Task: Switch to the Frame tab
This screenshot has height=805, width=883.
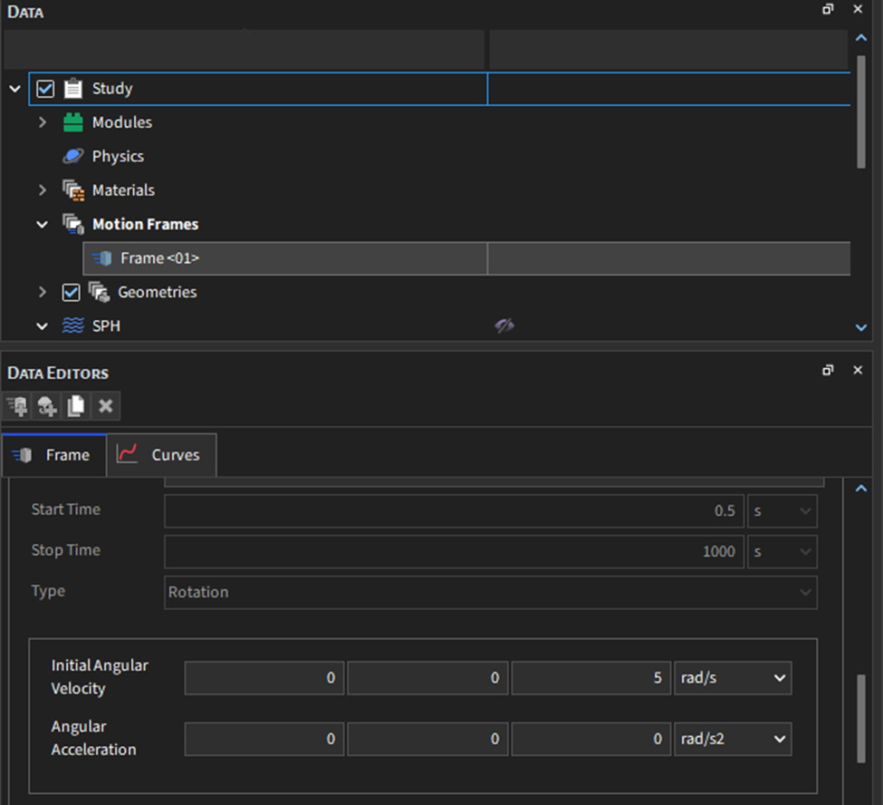Action: click(54, 455)
